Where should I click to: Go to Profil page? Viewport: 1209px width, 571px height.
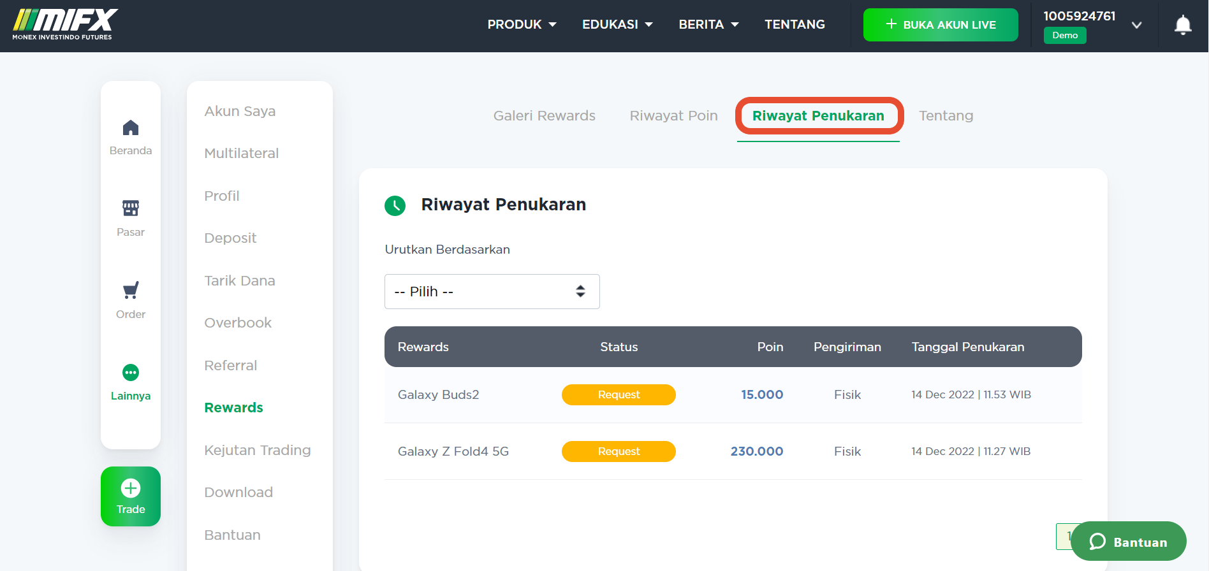pyautogui.click(x=222, y=196)
